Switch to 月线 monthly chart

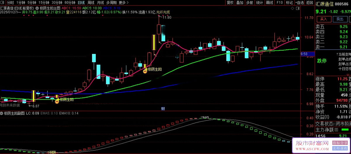pos(101,3)
